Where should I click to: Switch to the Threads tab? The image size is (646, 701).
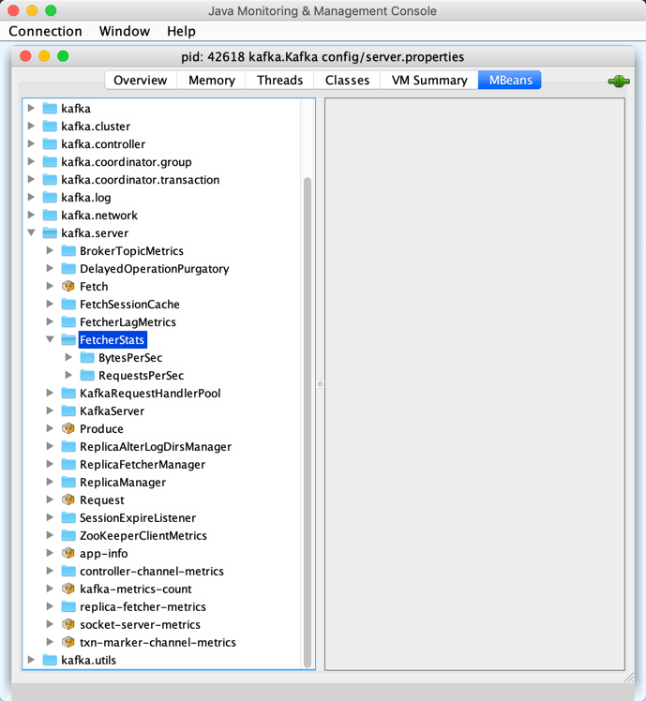[x=279, y=80]
